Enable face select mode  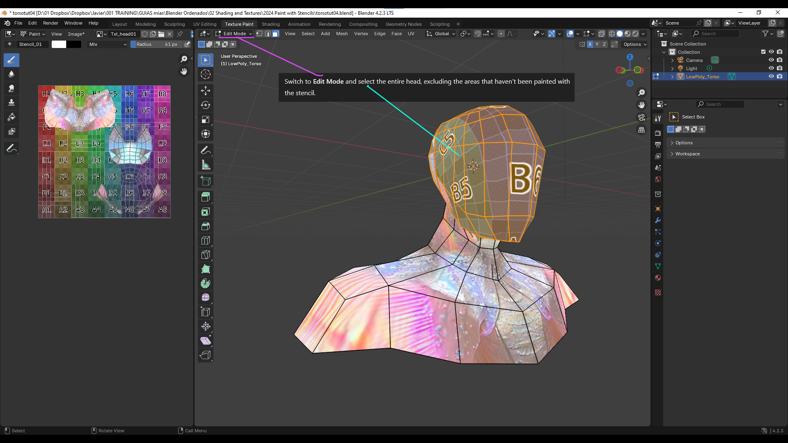276,34
